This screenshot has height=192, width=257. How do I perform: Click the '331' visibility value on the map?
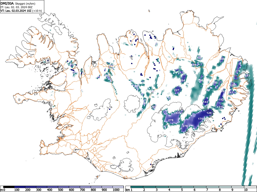point(178,113)
